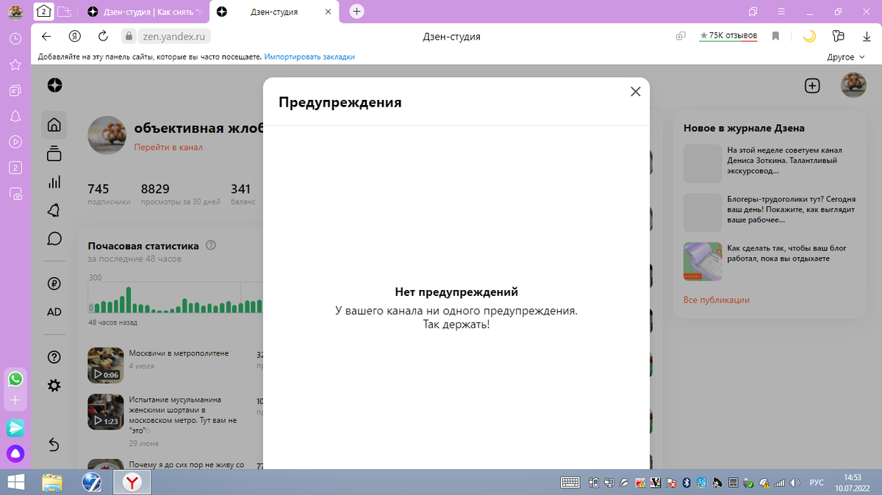Click hourly statistics info question icon
This screenshot has height=495, width=882.
[211, 245]
